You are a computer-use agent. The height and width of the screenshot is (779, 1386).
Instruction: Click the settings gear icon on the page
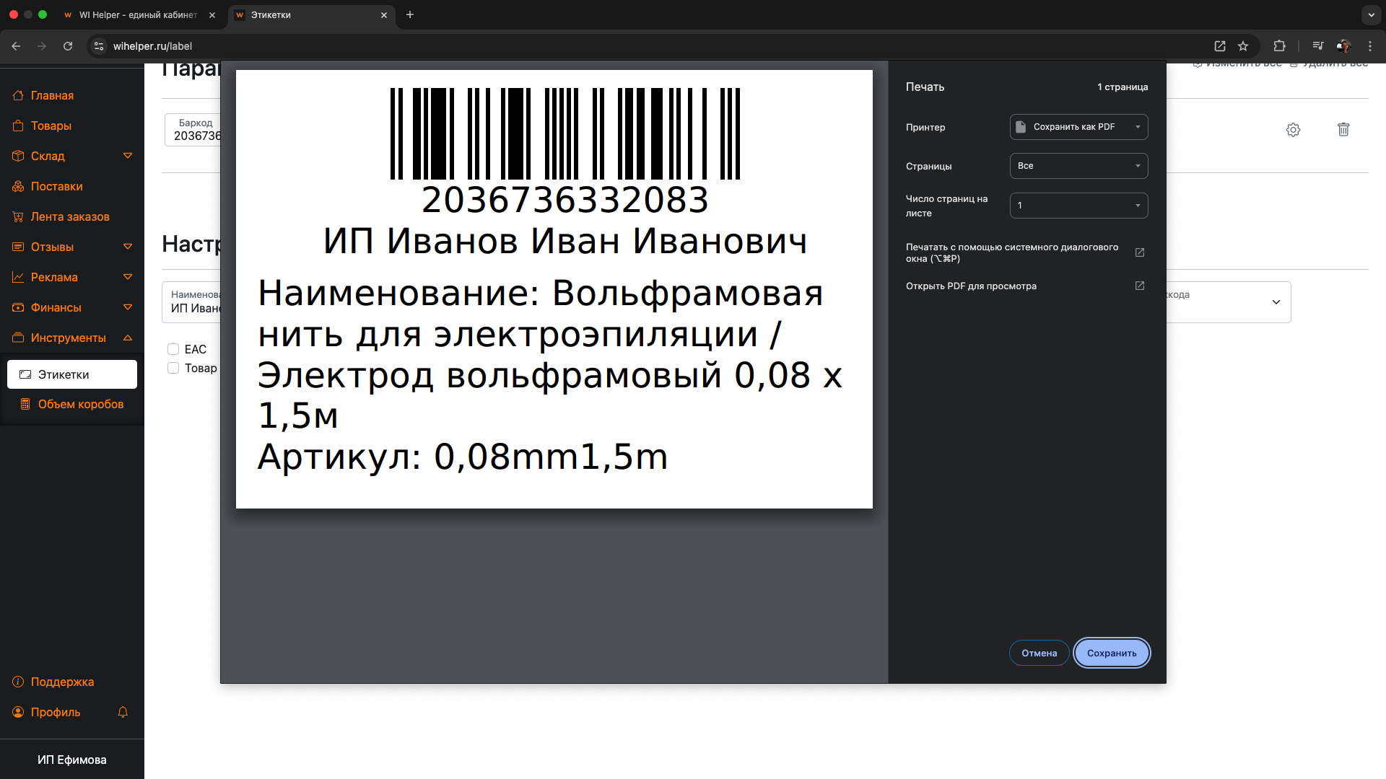coord(1293,130)
